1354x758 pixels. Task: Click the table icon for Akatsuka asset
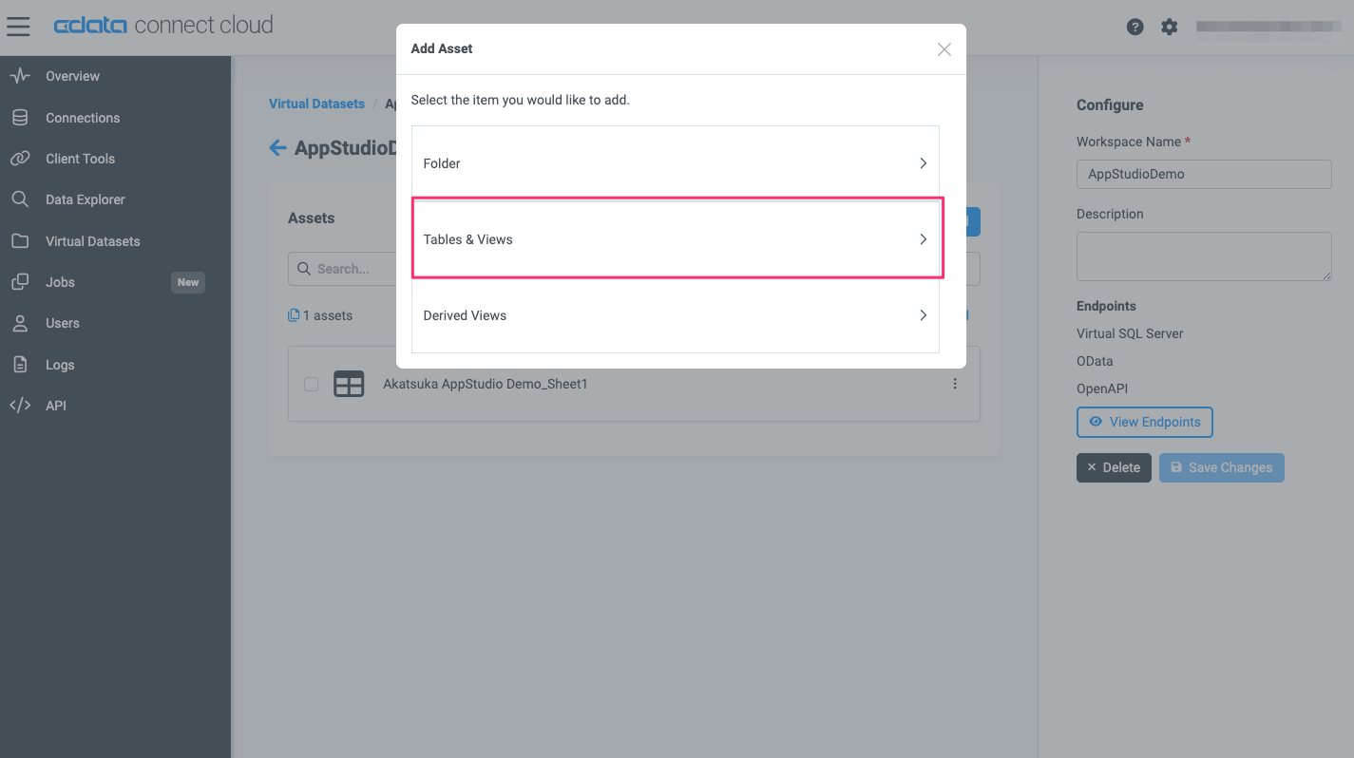click(x=349, y=384)
